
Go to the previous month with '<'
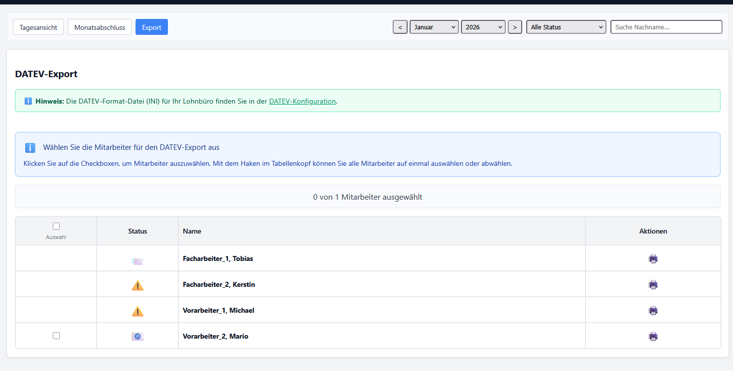coord(400,27)
